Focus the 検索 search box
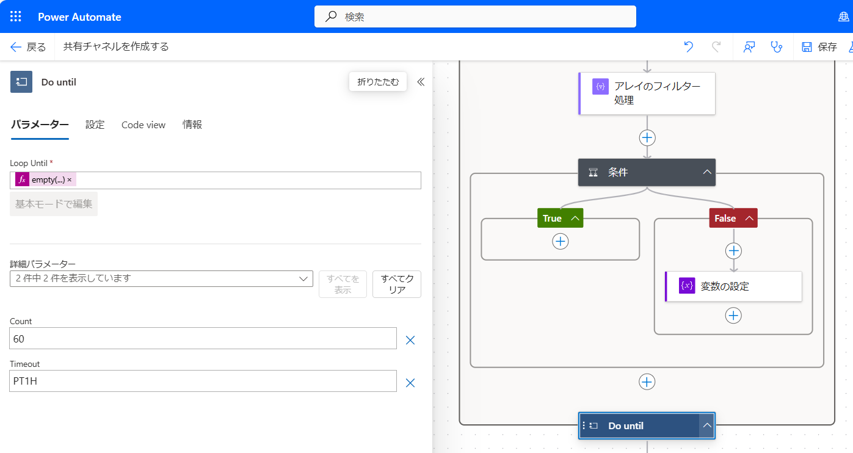 coord(475,16)
